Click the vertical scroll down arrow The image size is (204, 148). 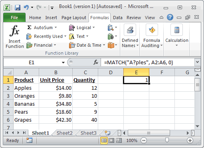click(198, 126)
